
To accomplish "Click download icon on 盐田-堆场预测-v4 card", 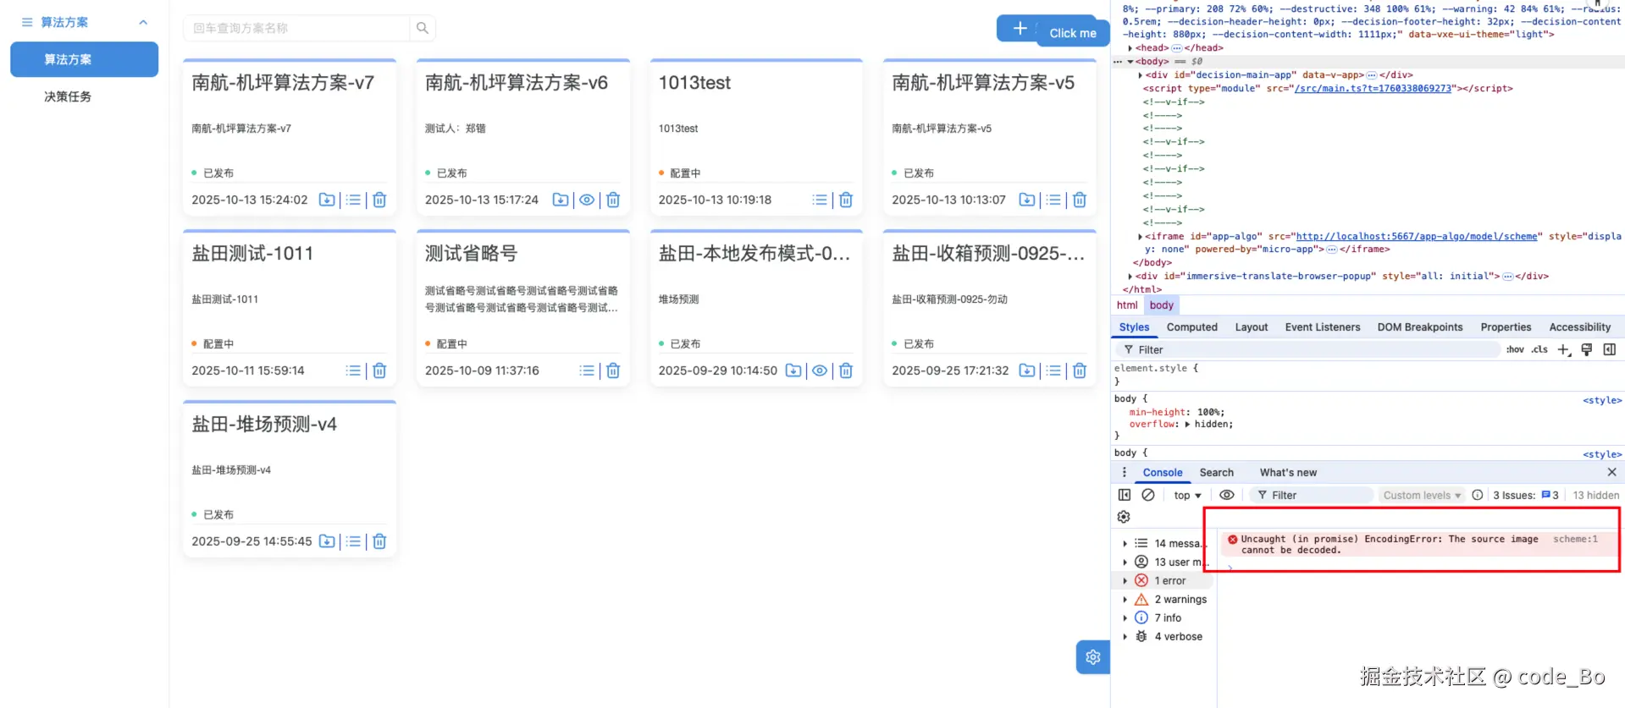I will pyautogui.click(x=327, y=541).
